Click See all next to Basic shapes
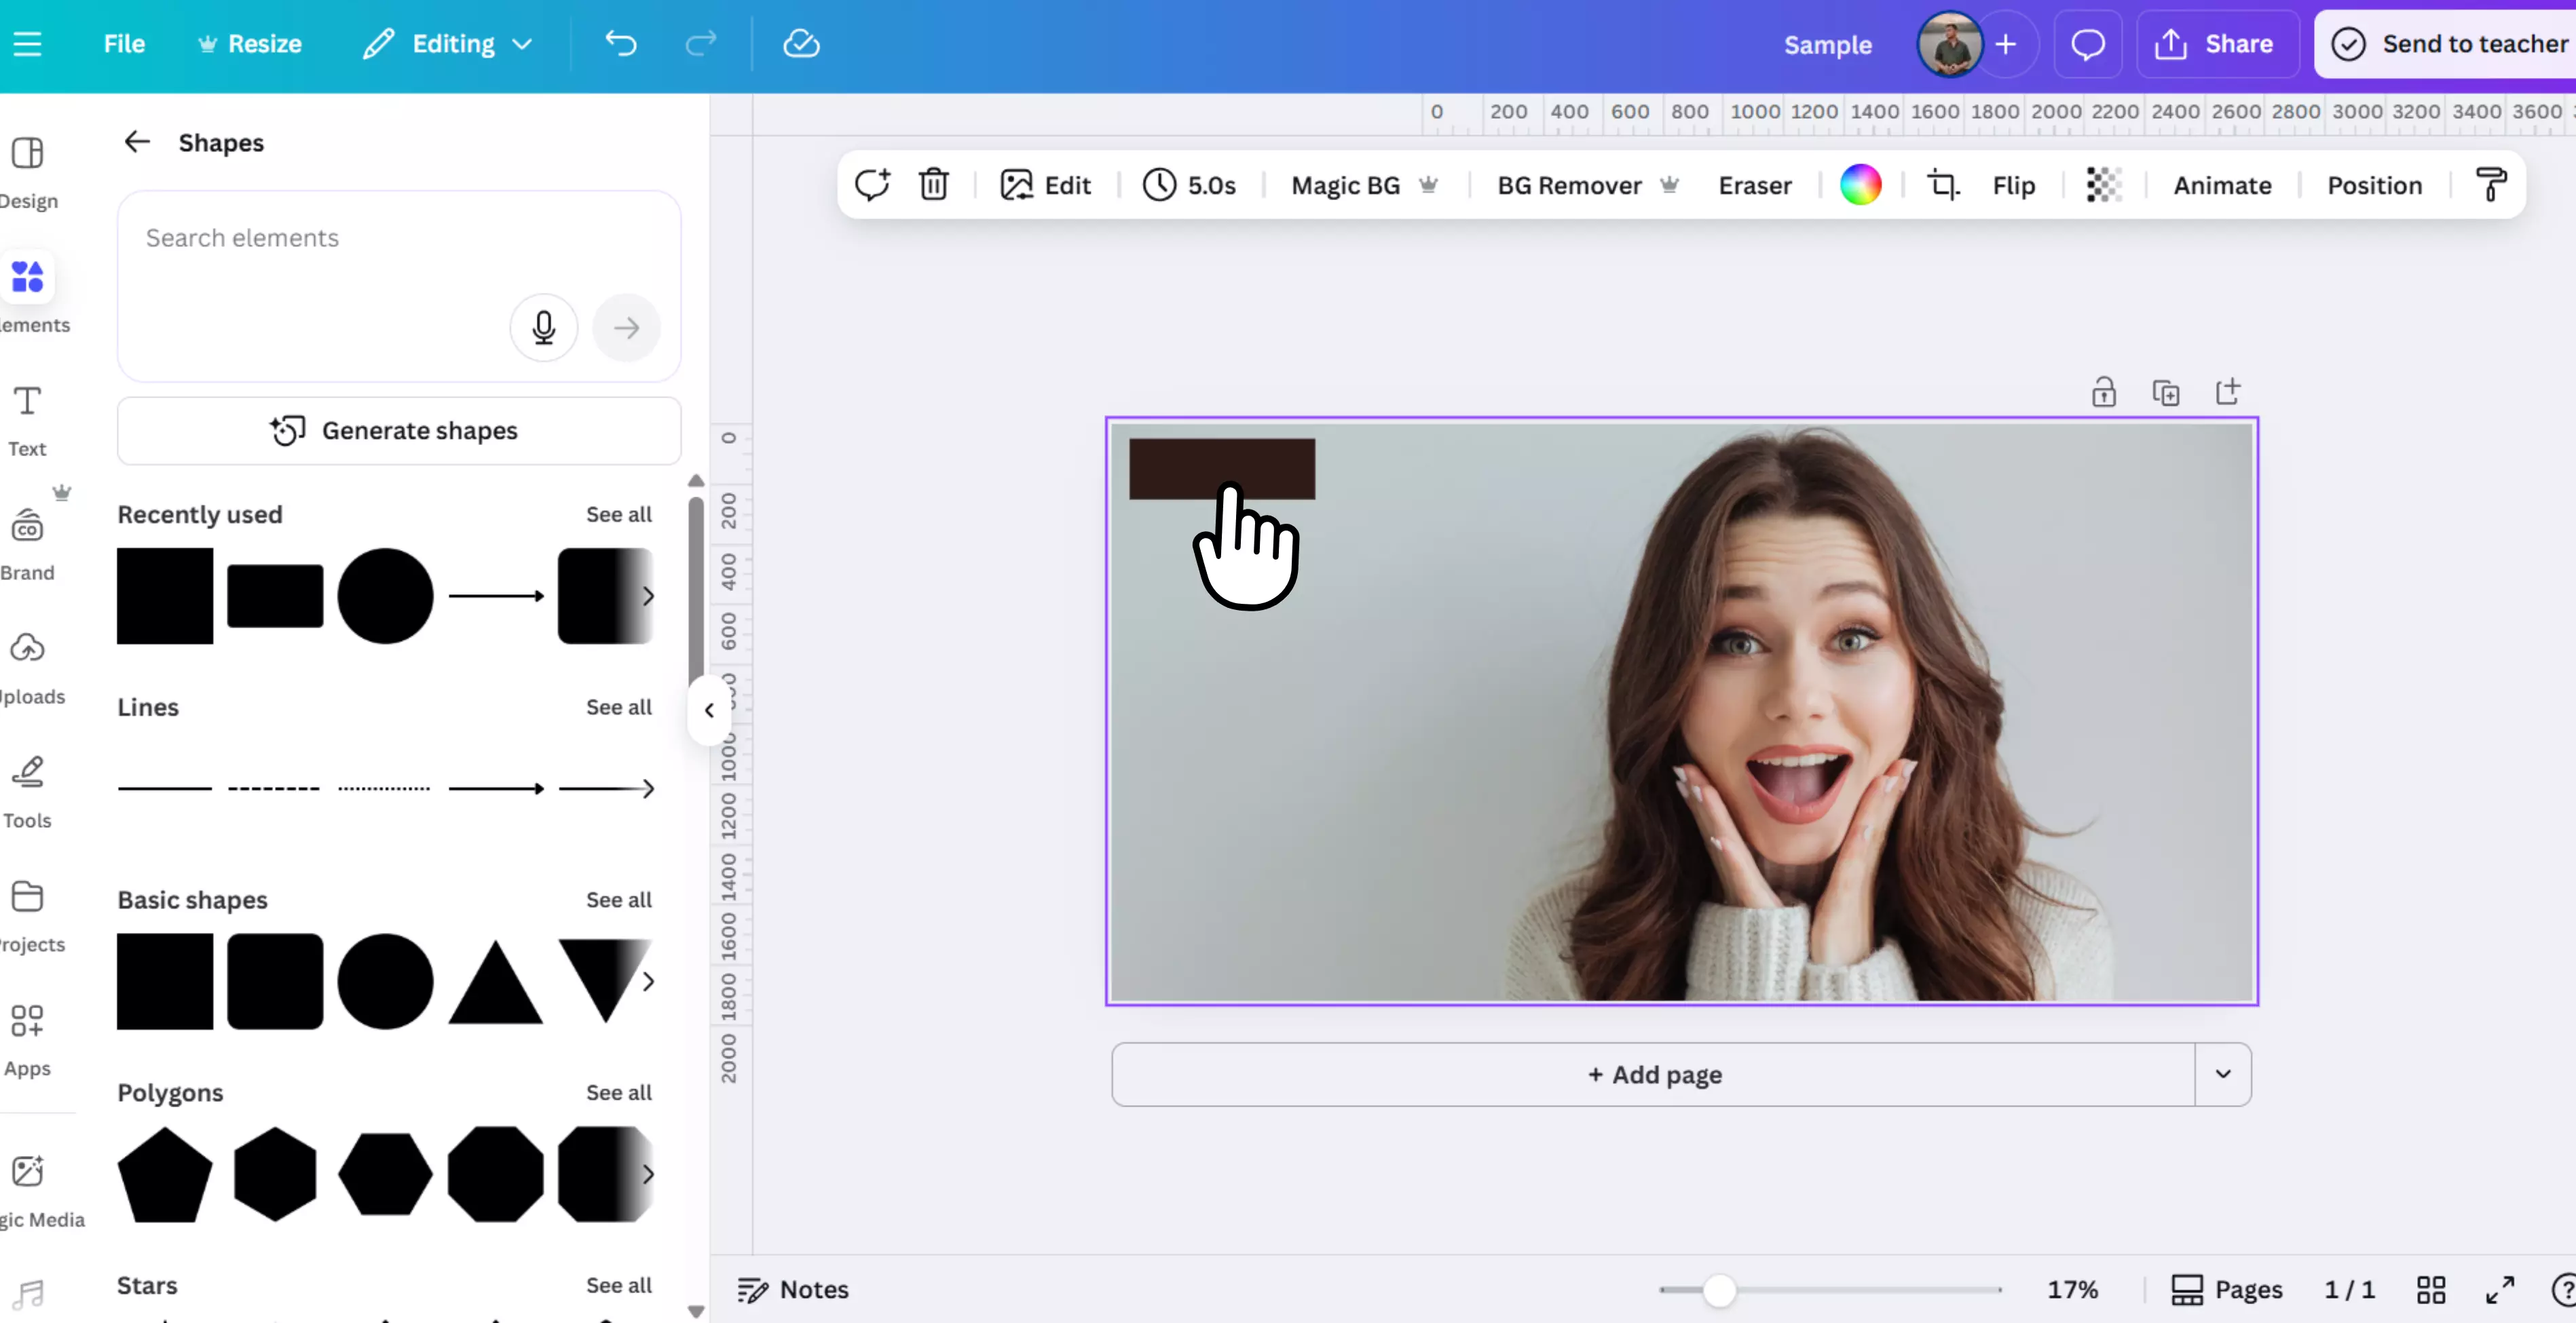The image size is (2576, 1323). click(618, 900)
